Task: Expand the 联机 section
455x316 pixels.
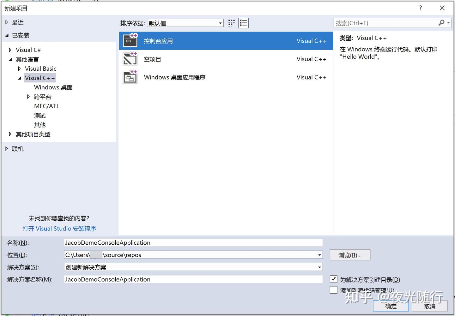Action: pyautogui.click(x=7, y=149)
